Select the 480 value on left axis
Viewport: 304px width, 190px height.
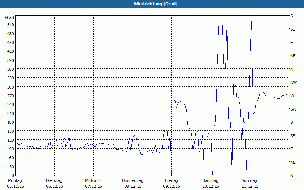point(11,34)
